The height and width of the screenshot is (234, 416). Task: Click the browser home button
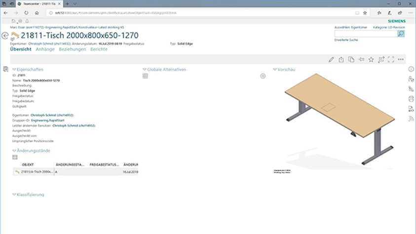(x=37, y=13)
